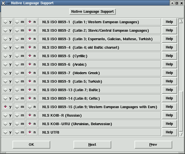The height and width of the screenshot is (154, 185).
Task: Select m for NLS ISO 8859-15
Action: [20, 107]
